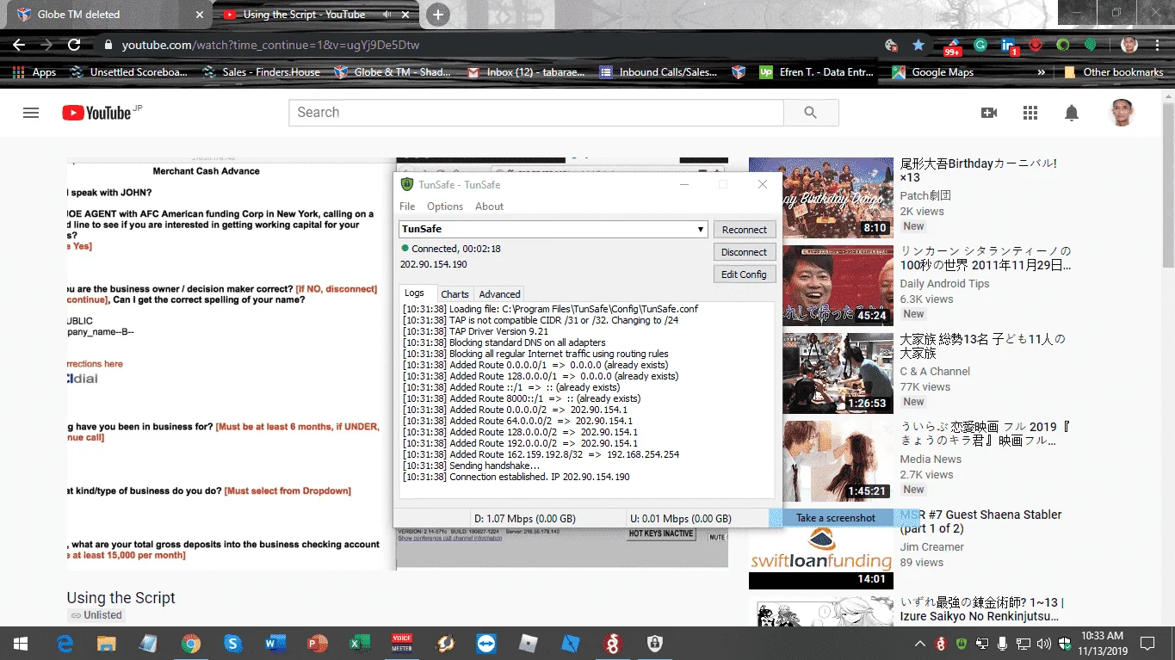Open the Google Maps bookmark
The width and height of the screenshot is (1175, 660).
(932, 72)
